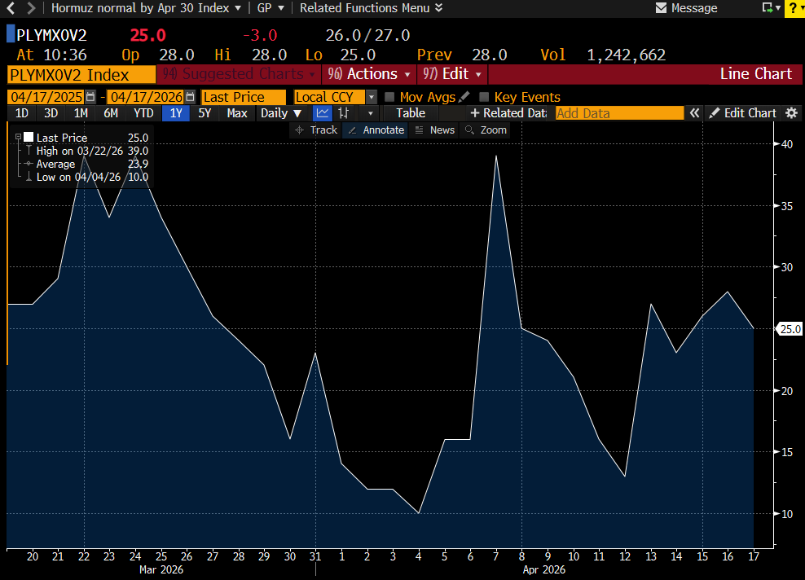Image resolution: width=805 pixels, height=580 pixels.
Task: Go forward with the right arrow
Action: pyautogui.click(x=31, y=7)
